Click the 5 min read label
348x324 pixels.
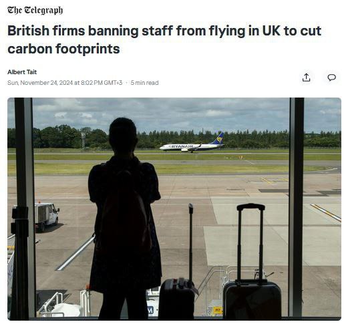[144, 83]
